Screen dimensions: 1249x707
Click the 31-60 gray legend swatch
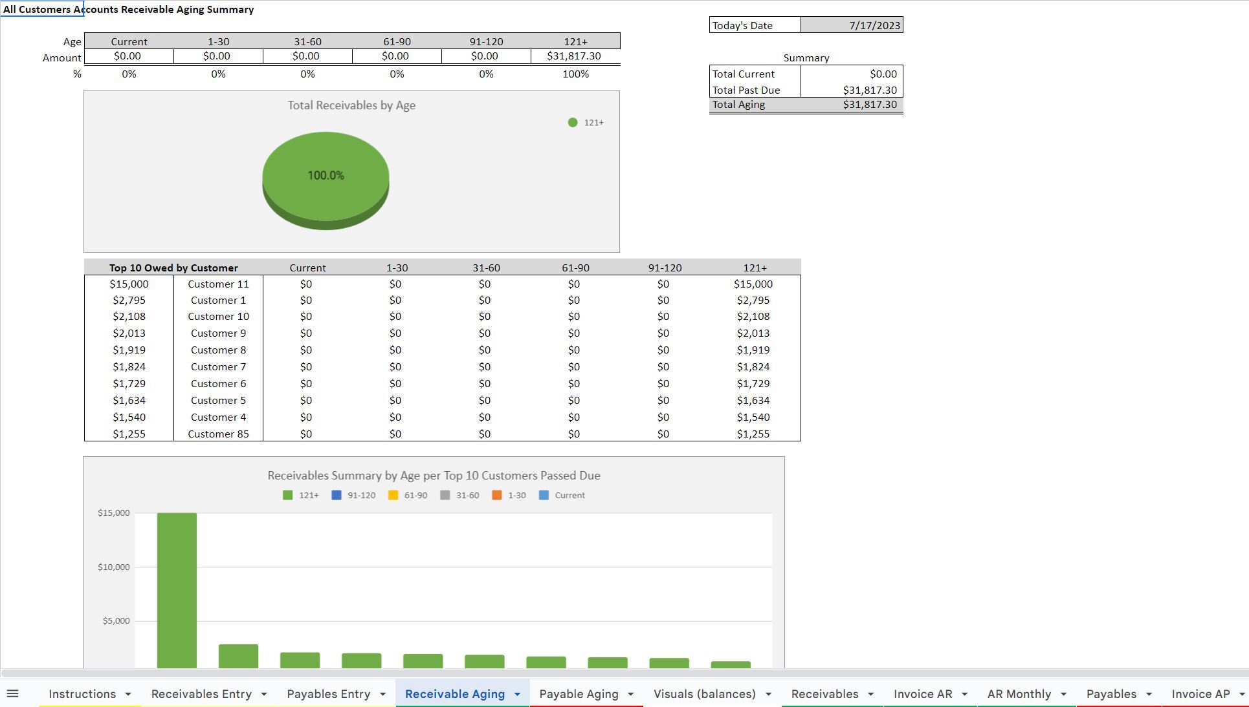[x=445, y=495]
